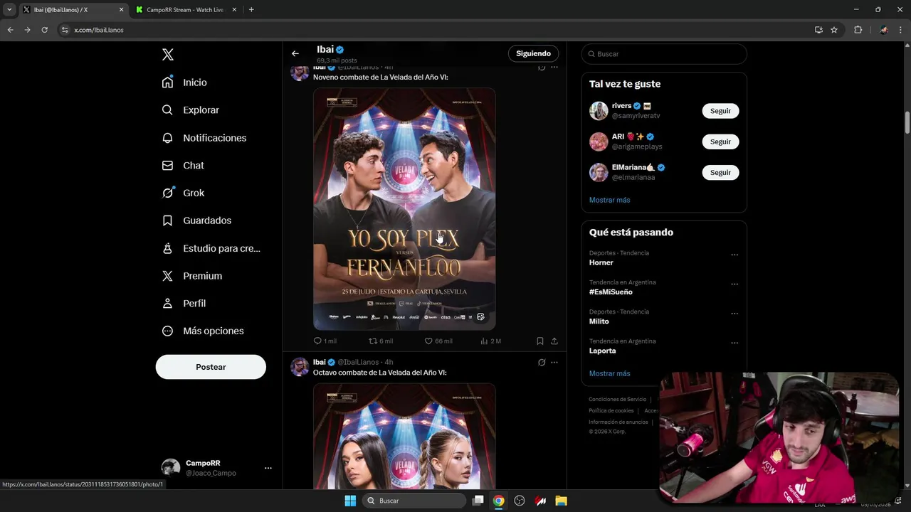Go to Inicio in sidebar
The width and height of the screenshot is (911, 512).
(185, 82)
